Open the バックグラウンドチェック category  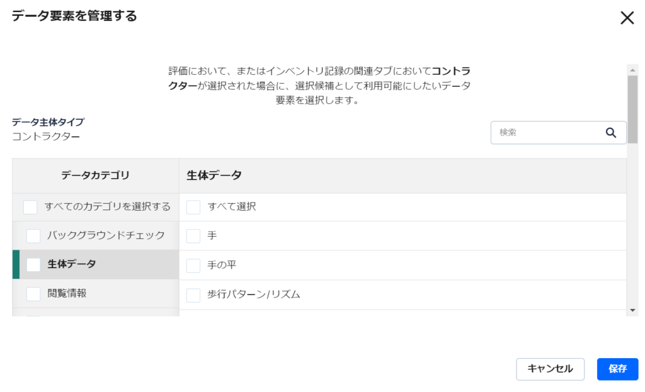(x=106, y=235)
